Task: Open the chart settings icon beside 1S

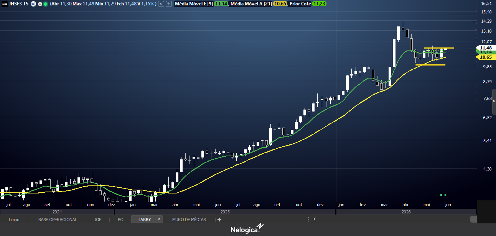Action: click(33, 4)
